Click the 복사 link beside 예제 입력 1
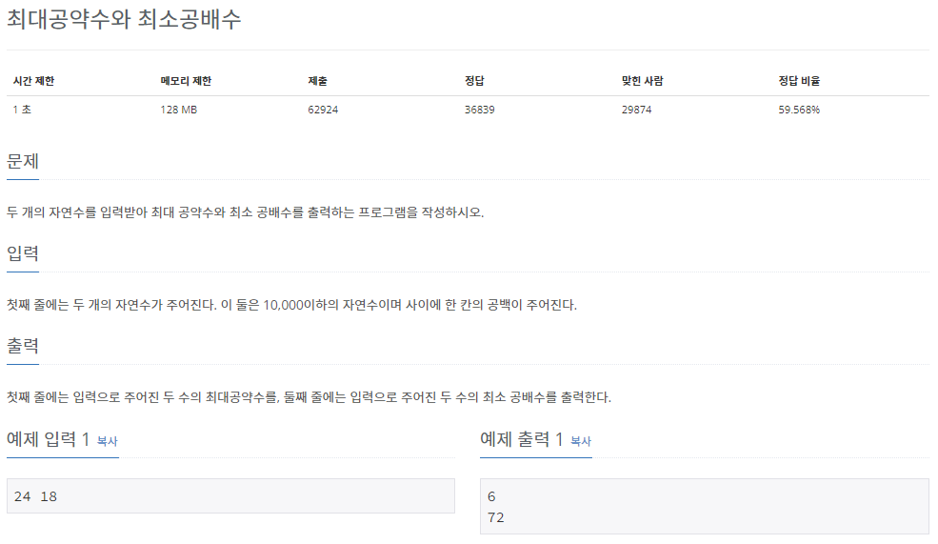 coord(107,441)
